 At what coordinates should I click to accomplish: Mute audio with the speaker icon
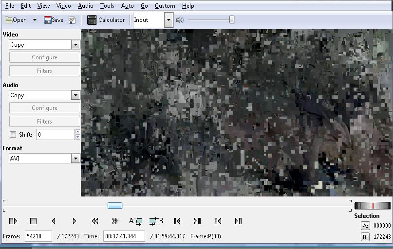click(180, 20)
